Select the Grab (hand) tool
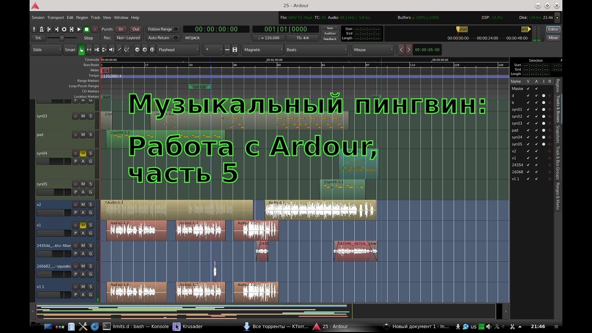Image resolution: width=592 pixels, height=333 pixels. point(81,49)
